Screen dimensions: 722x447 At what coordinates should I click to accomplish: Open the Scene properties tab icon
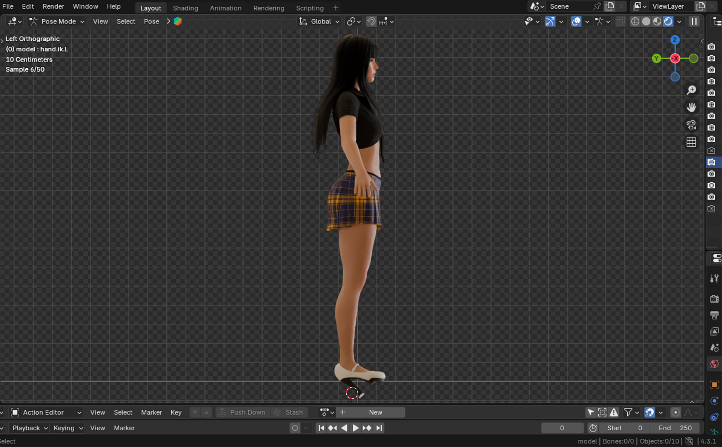[x=714, y=348]
